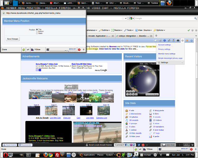Open the Outline toolbar dropdown
The height and width of the screenshot is (158, 198).
pos(105,30)
